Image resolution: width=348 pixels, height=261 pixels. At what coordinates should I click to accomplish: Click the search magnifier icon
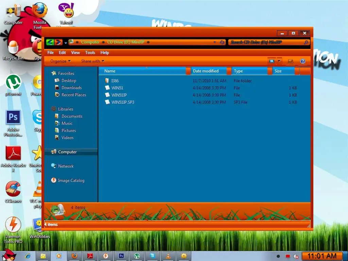pyautogui.click(x=306, y=42)
